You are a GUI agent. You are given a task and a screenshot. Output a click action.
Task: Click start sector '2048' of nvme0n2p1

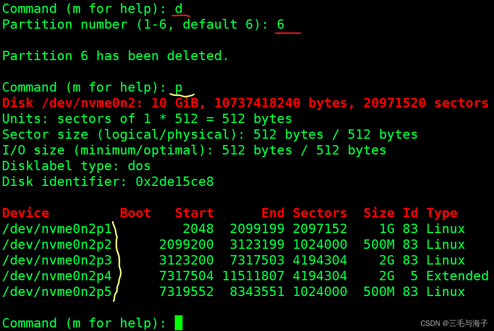tap(198, 229)
